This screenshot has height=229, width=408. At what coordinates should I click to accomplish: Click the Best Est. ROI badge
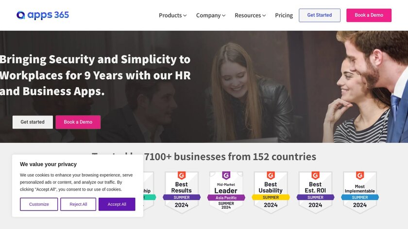pos(315,192)
